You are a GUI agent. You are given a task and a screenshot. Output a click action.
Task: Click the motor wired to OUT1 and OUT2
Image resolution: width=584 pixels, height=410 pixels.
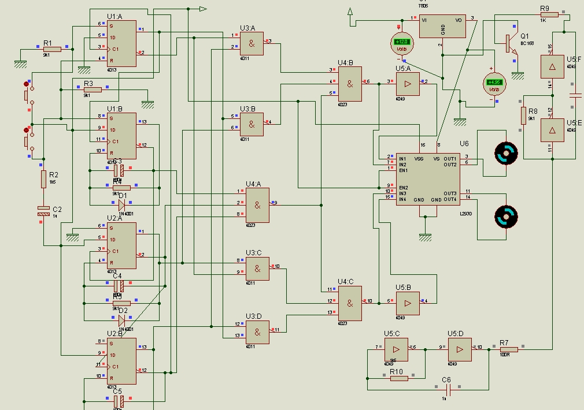tap(506, 153)
